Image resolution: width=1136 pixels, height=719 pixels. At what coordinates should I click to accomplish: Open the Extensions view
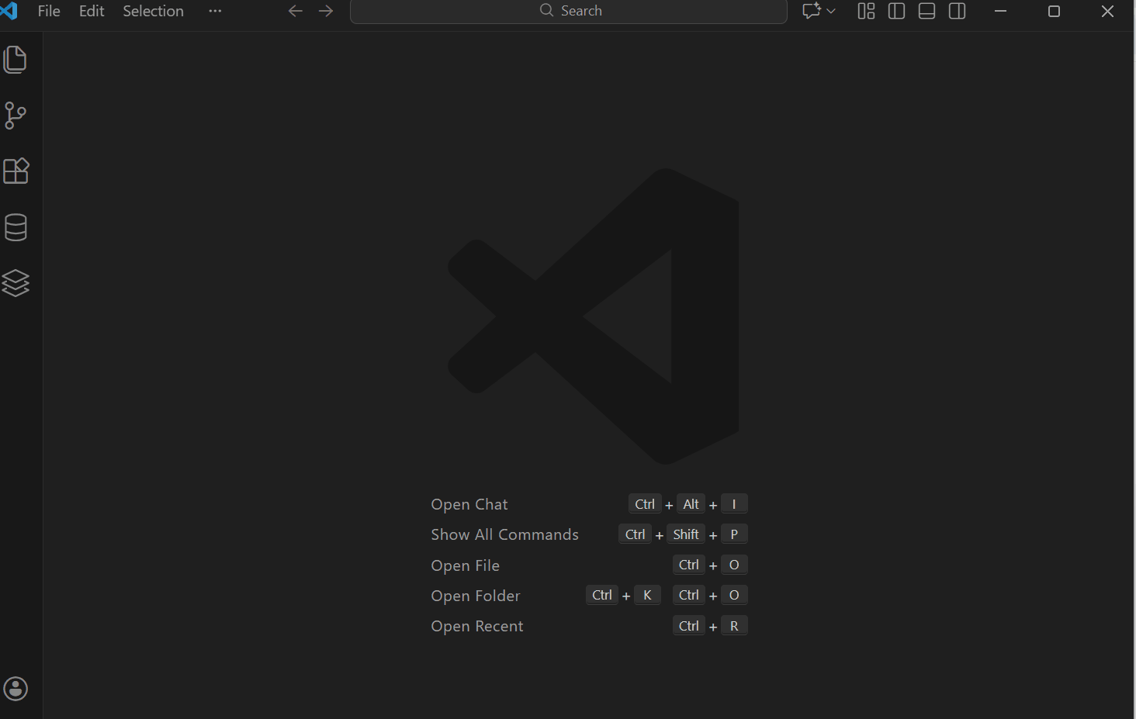[16, 171]
